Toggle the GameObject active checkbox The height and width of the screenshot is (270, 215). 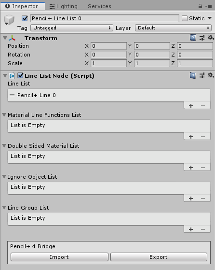pos(25,18)
